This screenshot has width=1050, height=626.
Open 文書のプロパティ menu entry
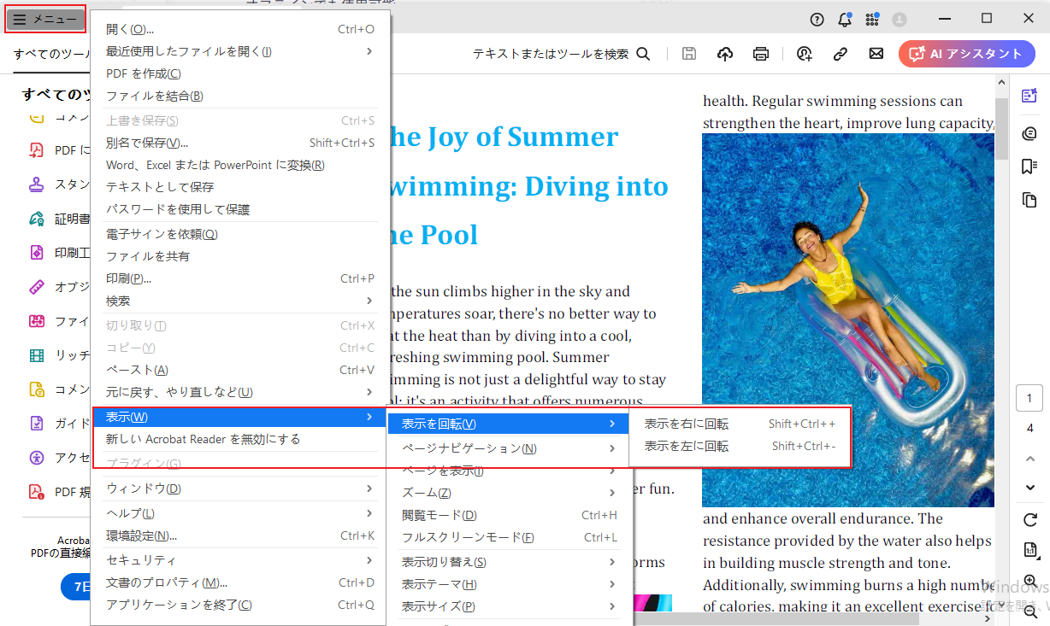(240, 582)
